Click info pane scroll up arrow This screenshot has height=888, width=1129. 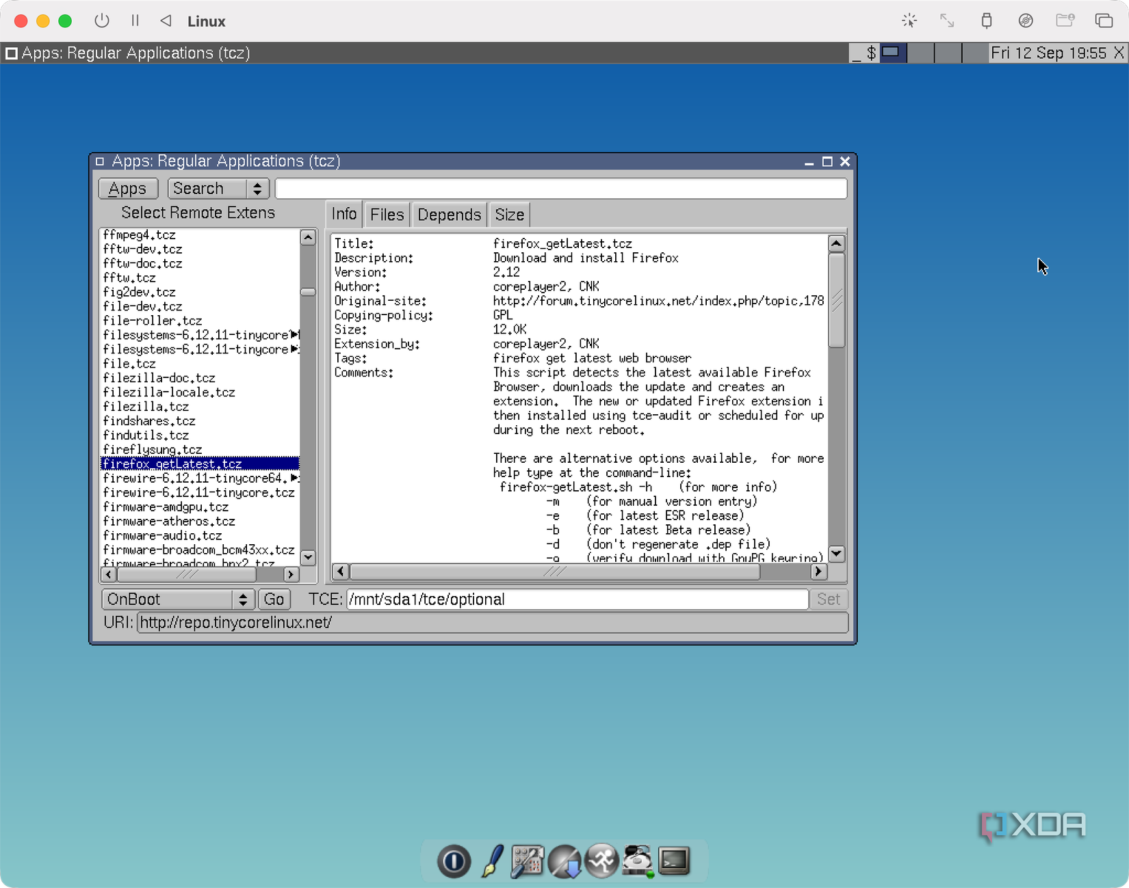(x=836, y=243)
